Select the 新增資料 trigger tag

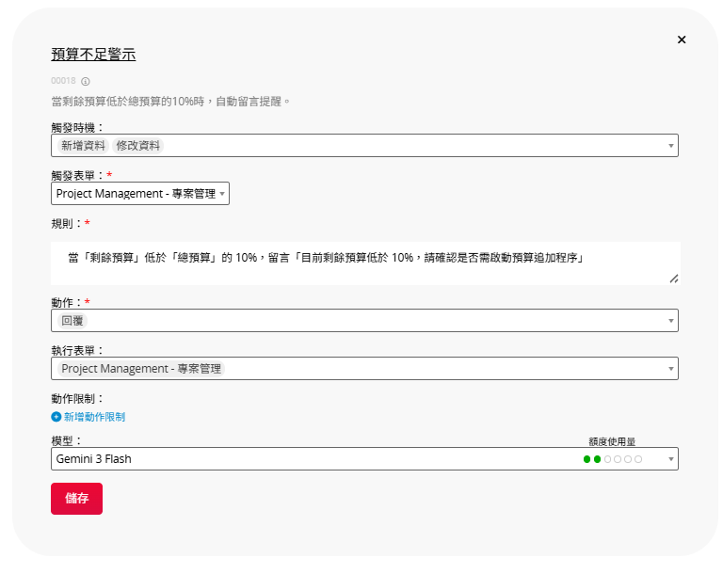[84, 146]
